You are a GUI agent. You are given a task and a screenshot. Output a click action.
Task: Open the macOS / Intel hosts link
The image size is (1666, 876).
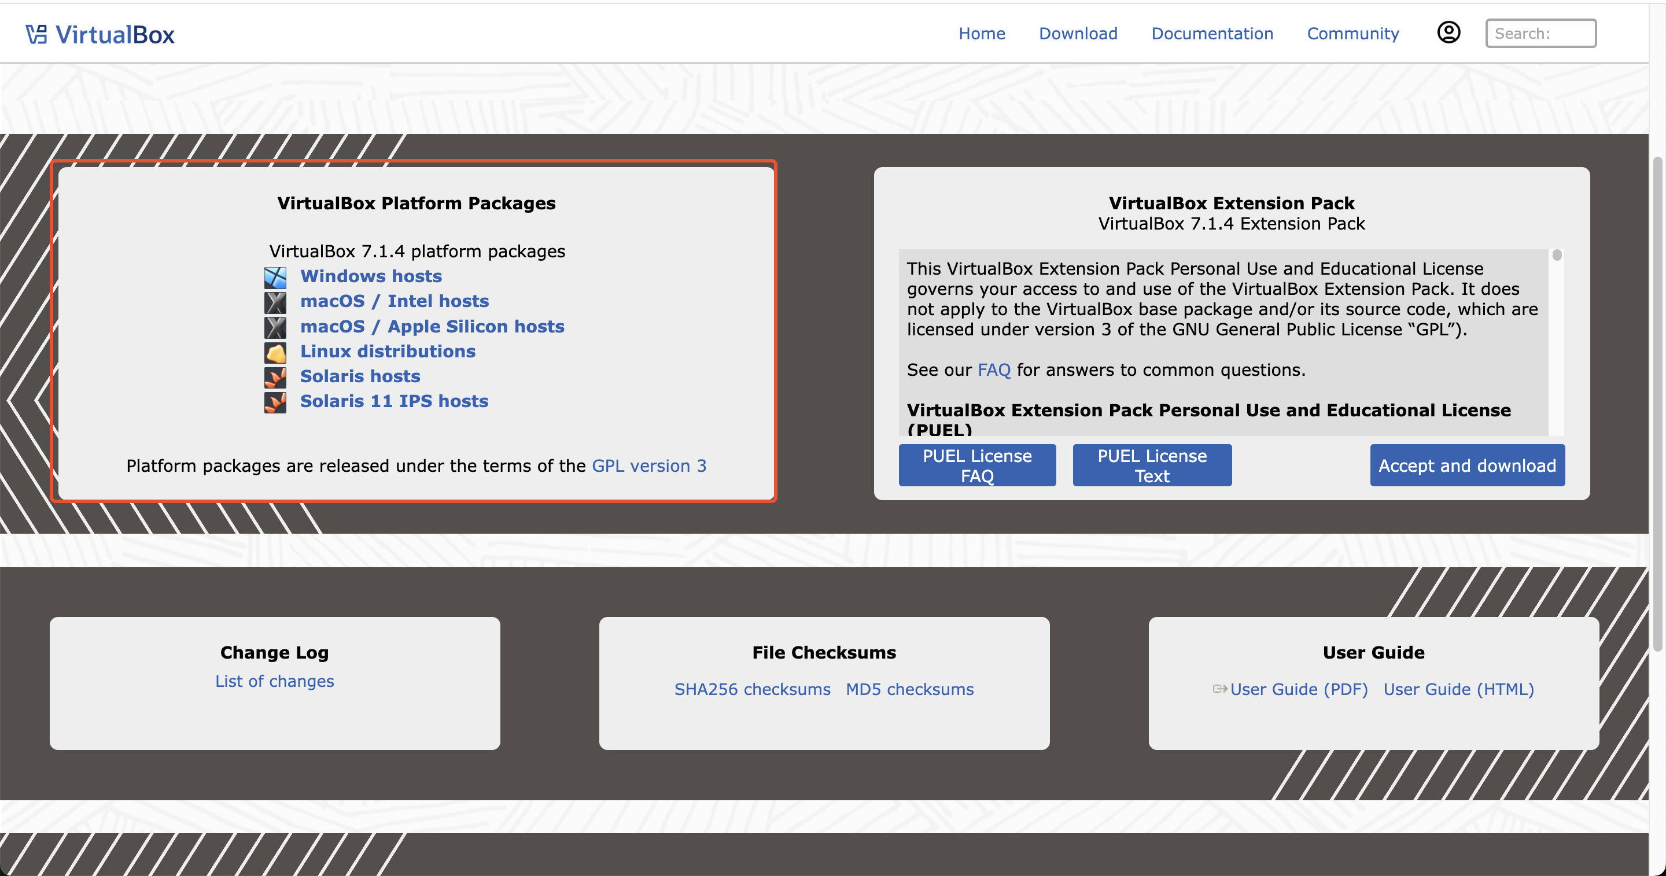[x=395, y=301]
